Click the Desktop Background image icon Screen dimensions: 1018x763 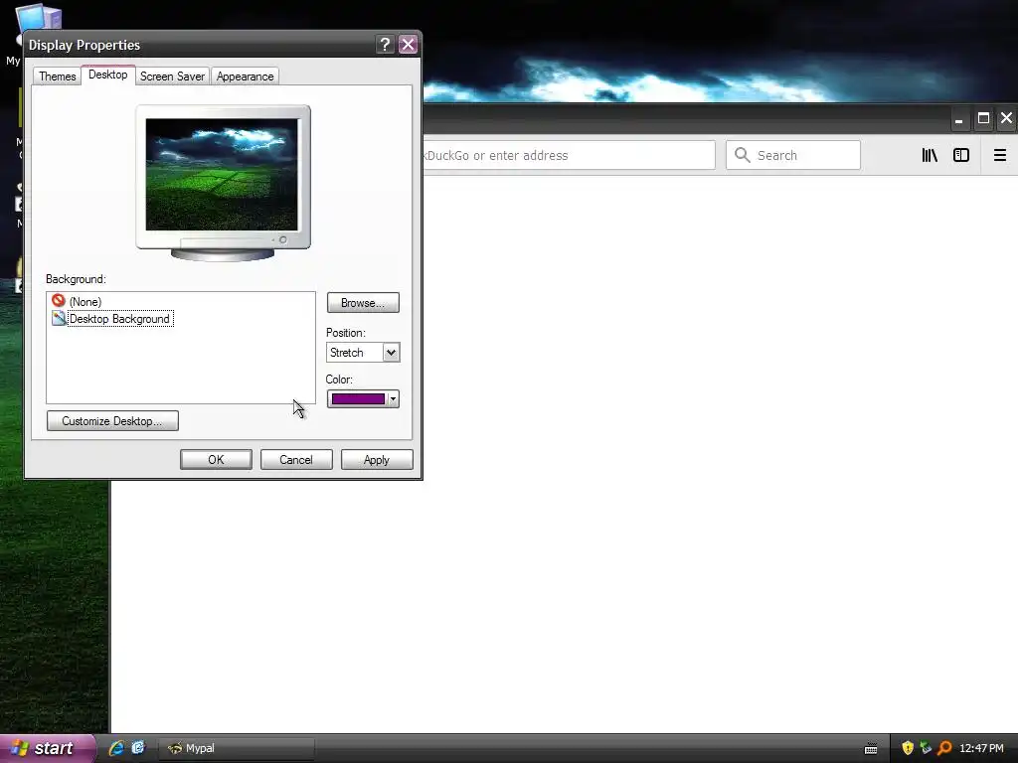[59, 318]
